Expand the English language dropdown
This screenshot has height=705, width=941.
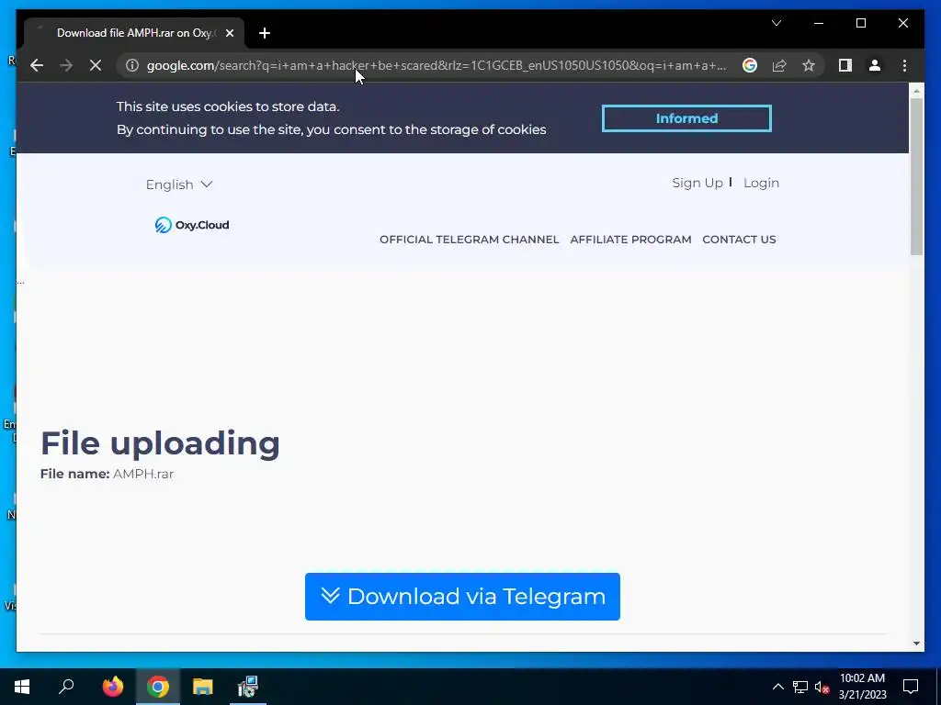[x=179, y=184]
